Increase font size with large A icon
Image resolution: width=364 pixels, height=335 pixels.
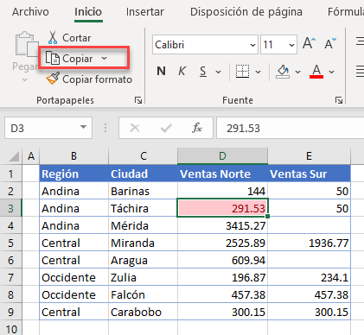click(310, 43)
